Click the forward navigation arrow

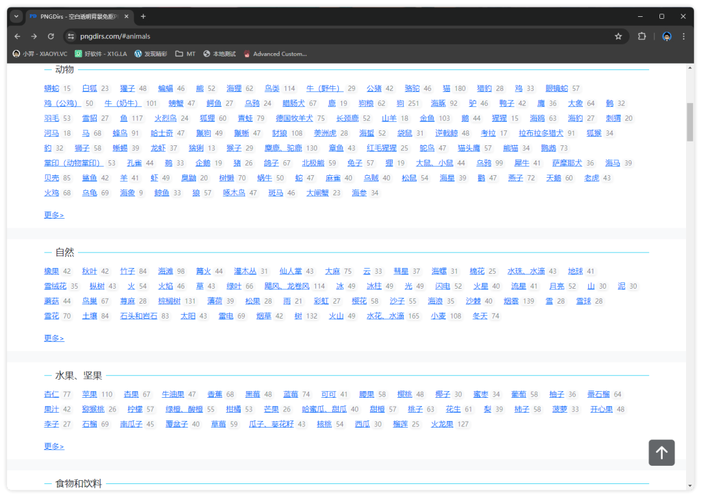pos(34,36)
